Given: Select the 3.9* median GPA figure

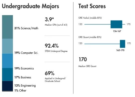Looking at the screenshot, I should tap(49, 19).
